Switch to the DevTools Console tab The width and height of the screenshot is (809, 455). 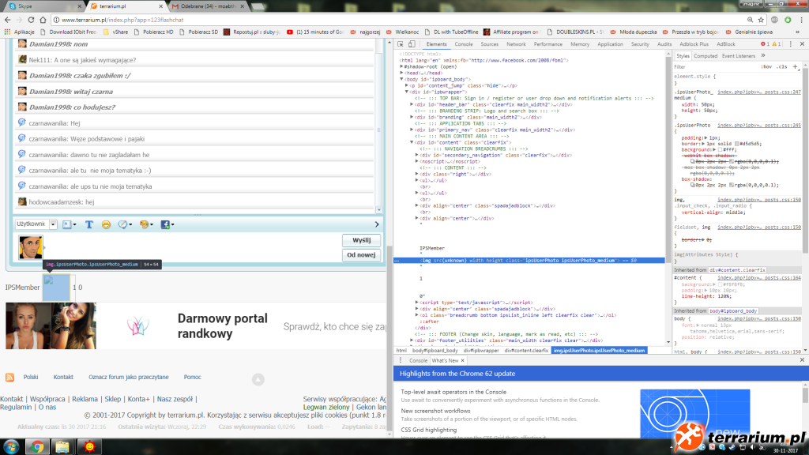pyautogui.click(x=463, y=44)
